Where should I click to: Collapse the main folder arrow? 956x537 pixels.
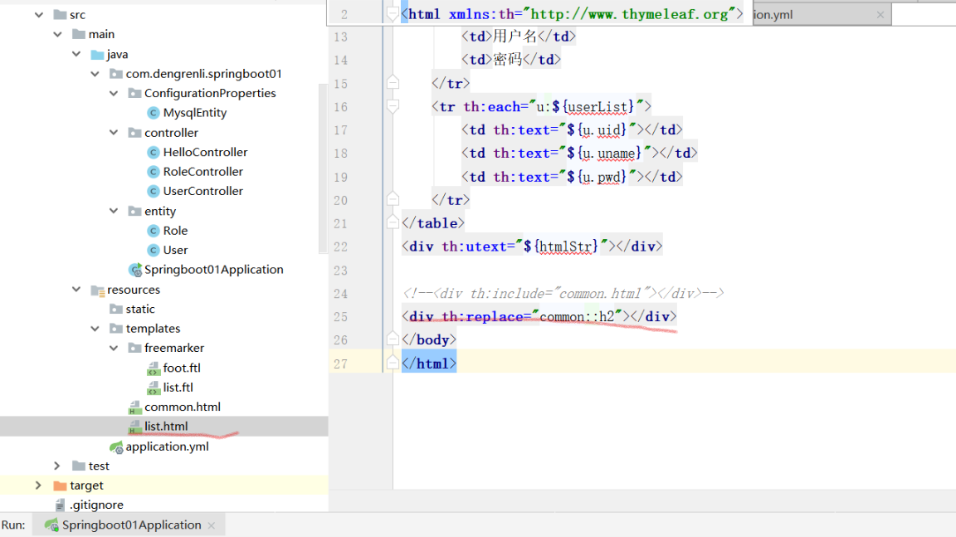pos(58,34)
